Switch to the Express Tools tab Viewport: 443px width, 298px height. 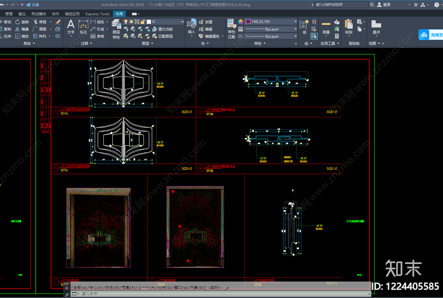97,14
